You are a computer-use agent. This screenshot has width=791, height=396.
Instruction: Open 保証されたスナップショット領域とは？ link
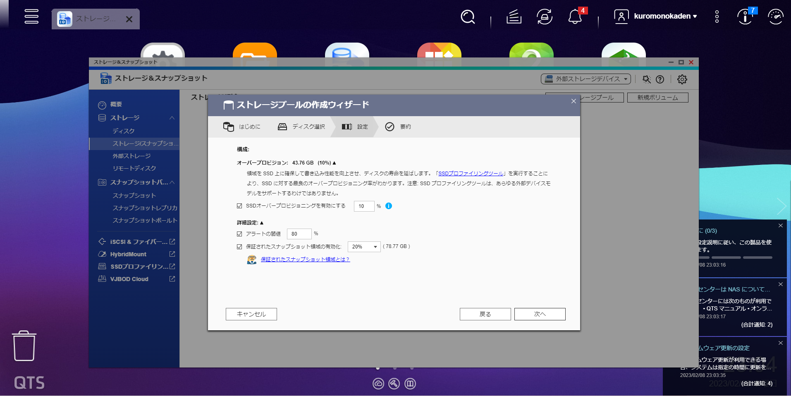(305, 260)
